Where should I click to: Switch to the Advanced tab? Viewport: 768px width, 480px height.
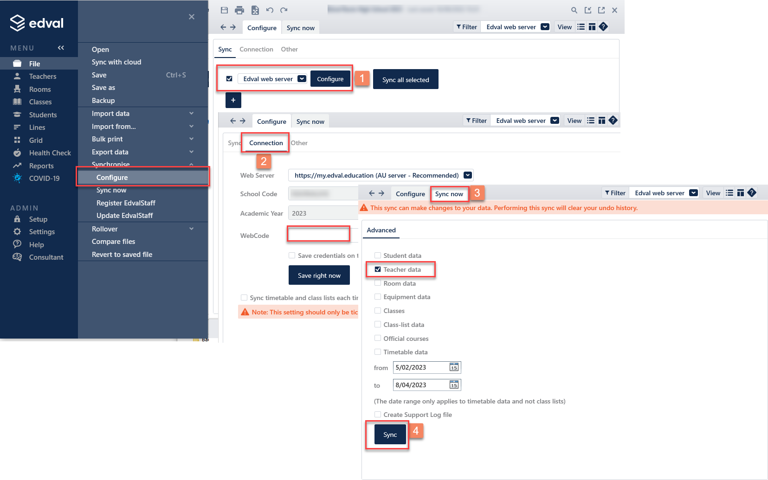(x=381, y=230)
